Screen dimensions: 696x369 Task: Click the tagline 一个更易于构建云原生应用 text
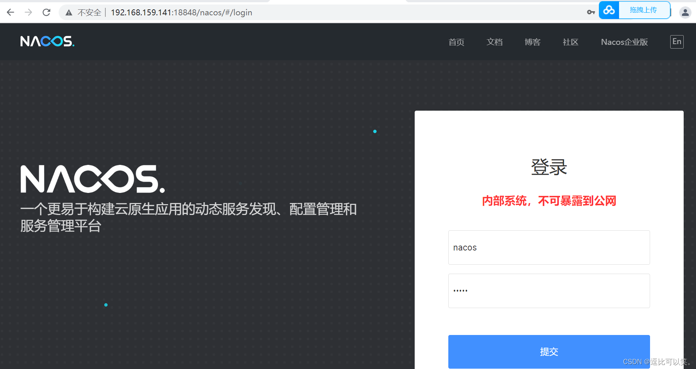point(188,217)
